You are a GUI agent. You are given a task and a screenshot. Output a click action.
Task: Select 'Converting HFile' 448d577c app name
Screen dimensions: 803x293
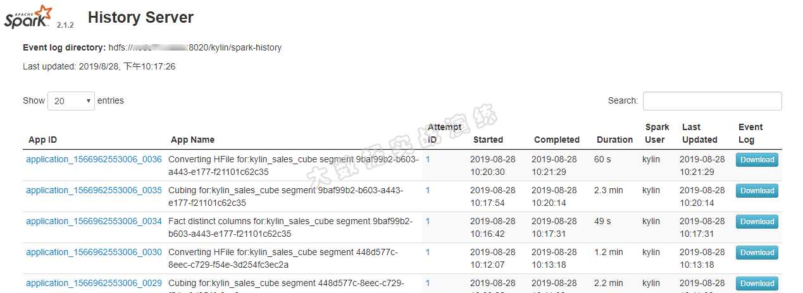pos(283,258)
